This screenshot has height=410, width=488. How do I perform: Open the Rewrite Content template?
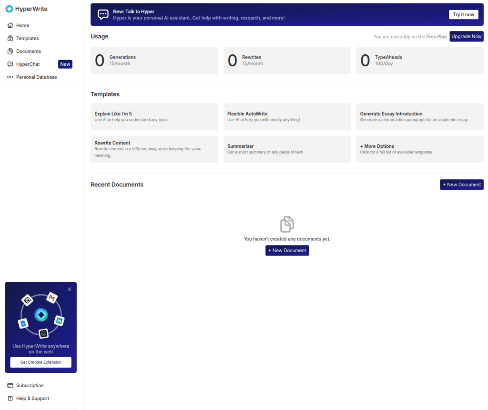point(154,149)
